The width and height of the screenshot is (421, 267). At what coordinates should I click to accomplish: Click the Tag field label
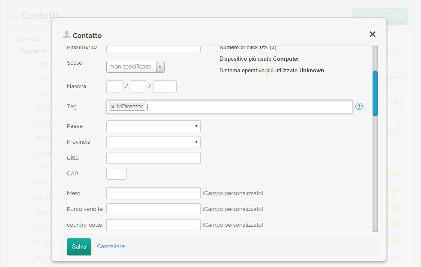point(72,107)
